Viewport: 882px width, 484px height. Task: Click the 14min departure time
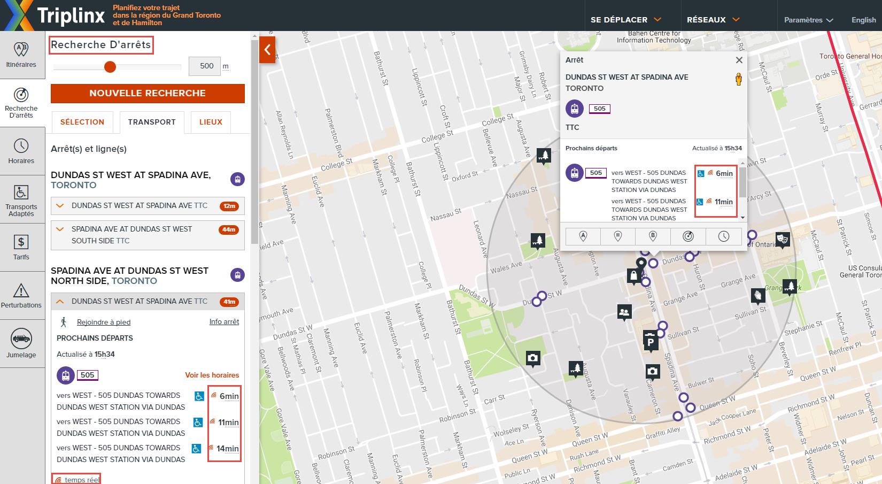point(228,449)
